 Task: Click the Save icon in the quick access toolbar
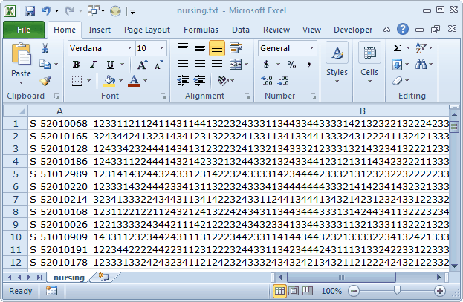click(x=30, y=11)
